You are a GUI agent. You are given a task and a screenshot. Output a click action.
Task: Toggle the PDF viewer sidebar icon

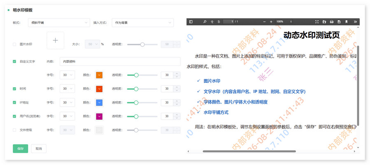pos(191,22)
